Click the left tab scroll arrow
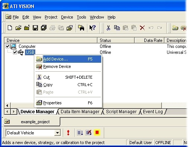Viewport: 189px width, 147px height. 7,111
